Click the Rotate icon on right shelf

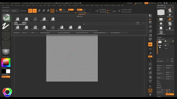[x=150, y=77]
